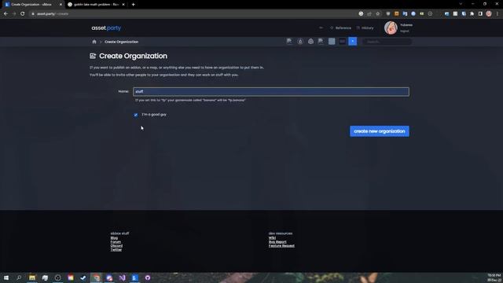The width and height of the screenshot is (503, 283).
Task: Open the History page in header
Action: [365, 28]
